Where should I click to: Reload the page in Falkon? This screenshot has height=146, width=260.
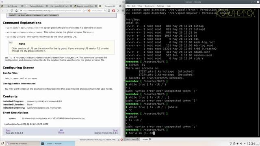point(12,11)
